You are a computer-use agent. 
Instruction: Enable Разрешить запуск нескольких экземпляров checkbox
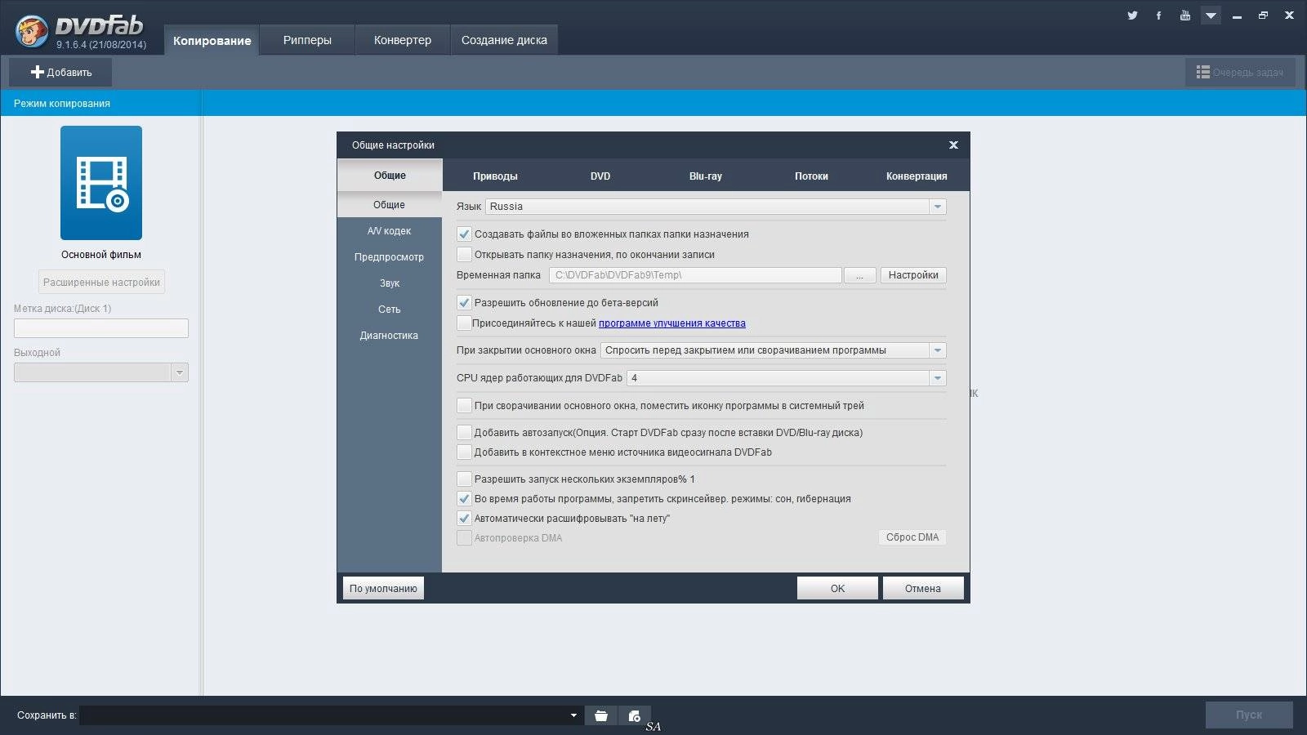point(464,479)
